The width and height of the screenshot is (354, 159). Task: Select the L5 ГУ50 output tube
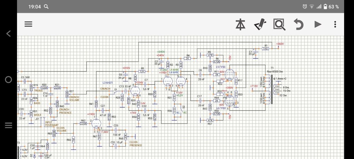[x=229, y=75]
